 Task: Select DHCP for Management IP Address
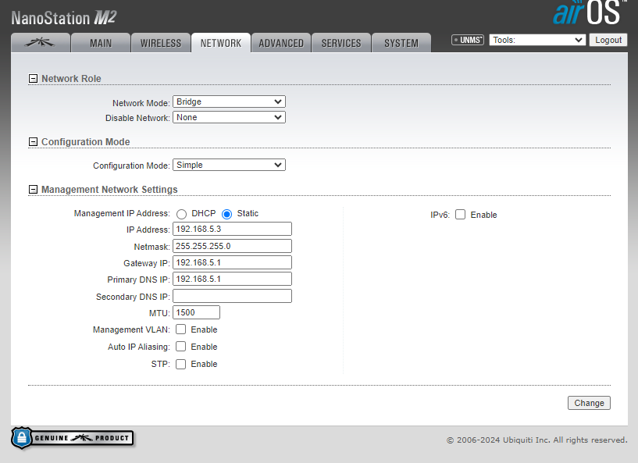pyautogui.click(x=181, y=214)
